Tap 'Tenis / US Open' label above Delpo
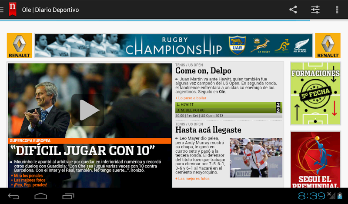Viewport: 348px width, 204px height. 189,65
